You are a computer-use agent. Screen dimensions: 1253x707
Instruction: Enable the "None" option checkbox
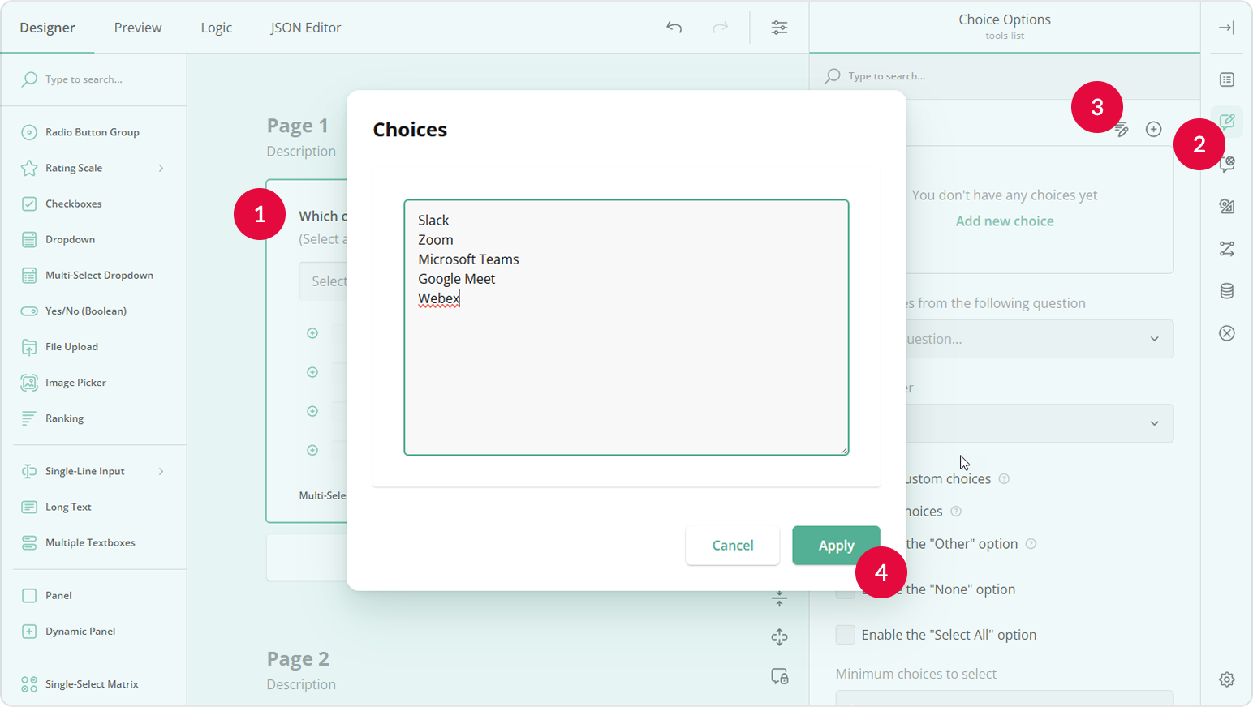(845, 589)
